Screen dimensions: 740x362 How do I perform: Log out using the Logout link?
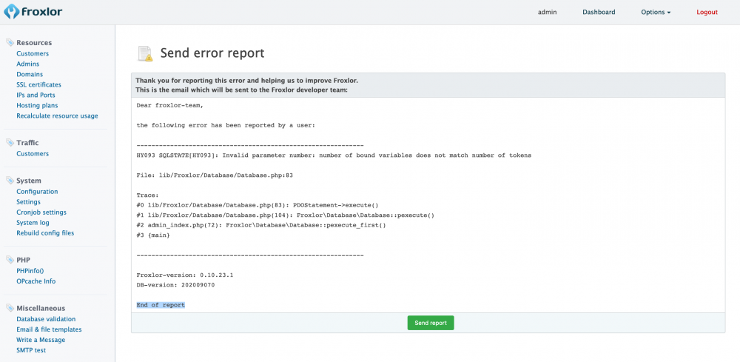click(x=707, y=13)
